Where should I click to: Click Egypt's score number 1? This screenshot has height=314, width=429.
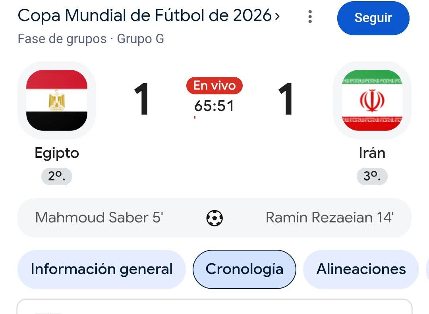point(141,99)
